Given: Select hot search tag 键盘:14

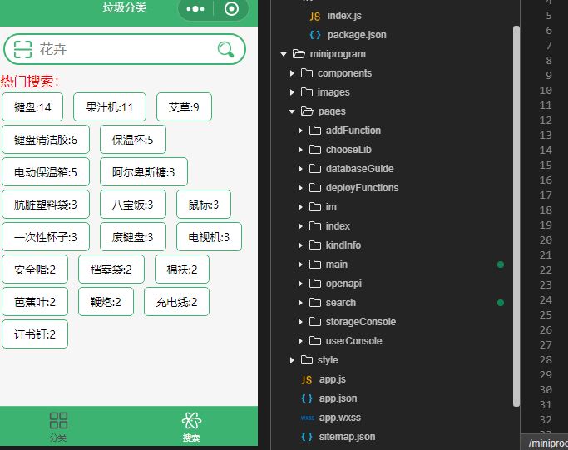Looking at the screenshot, I should click(32, 107).
